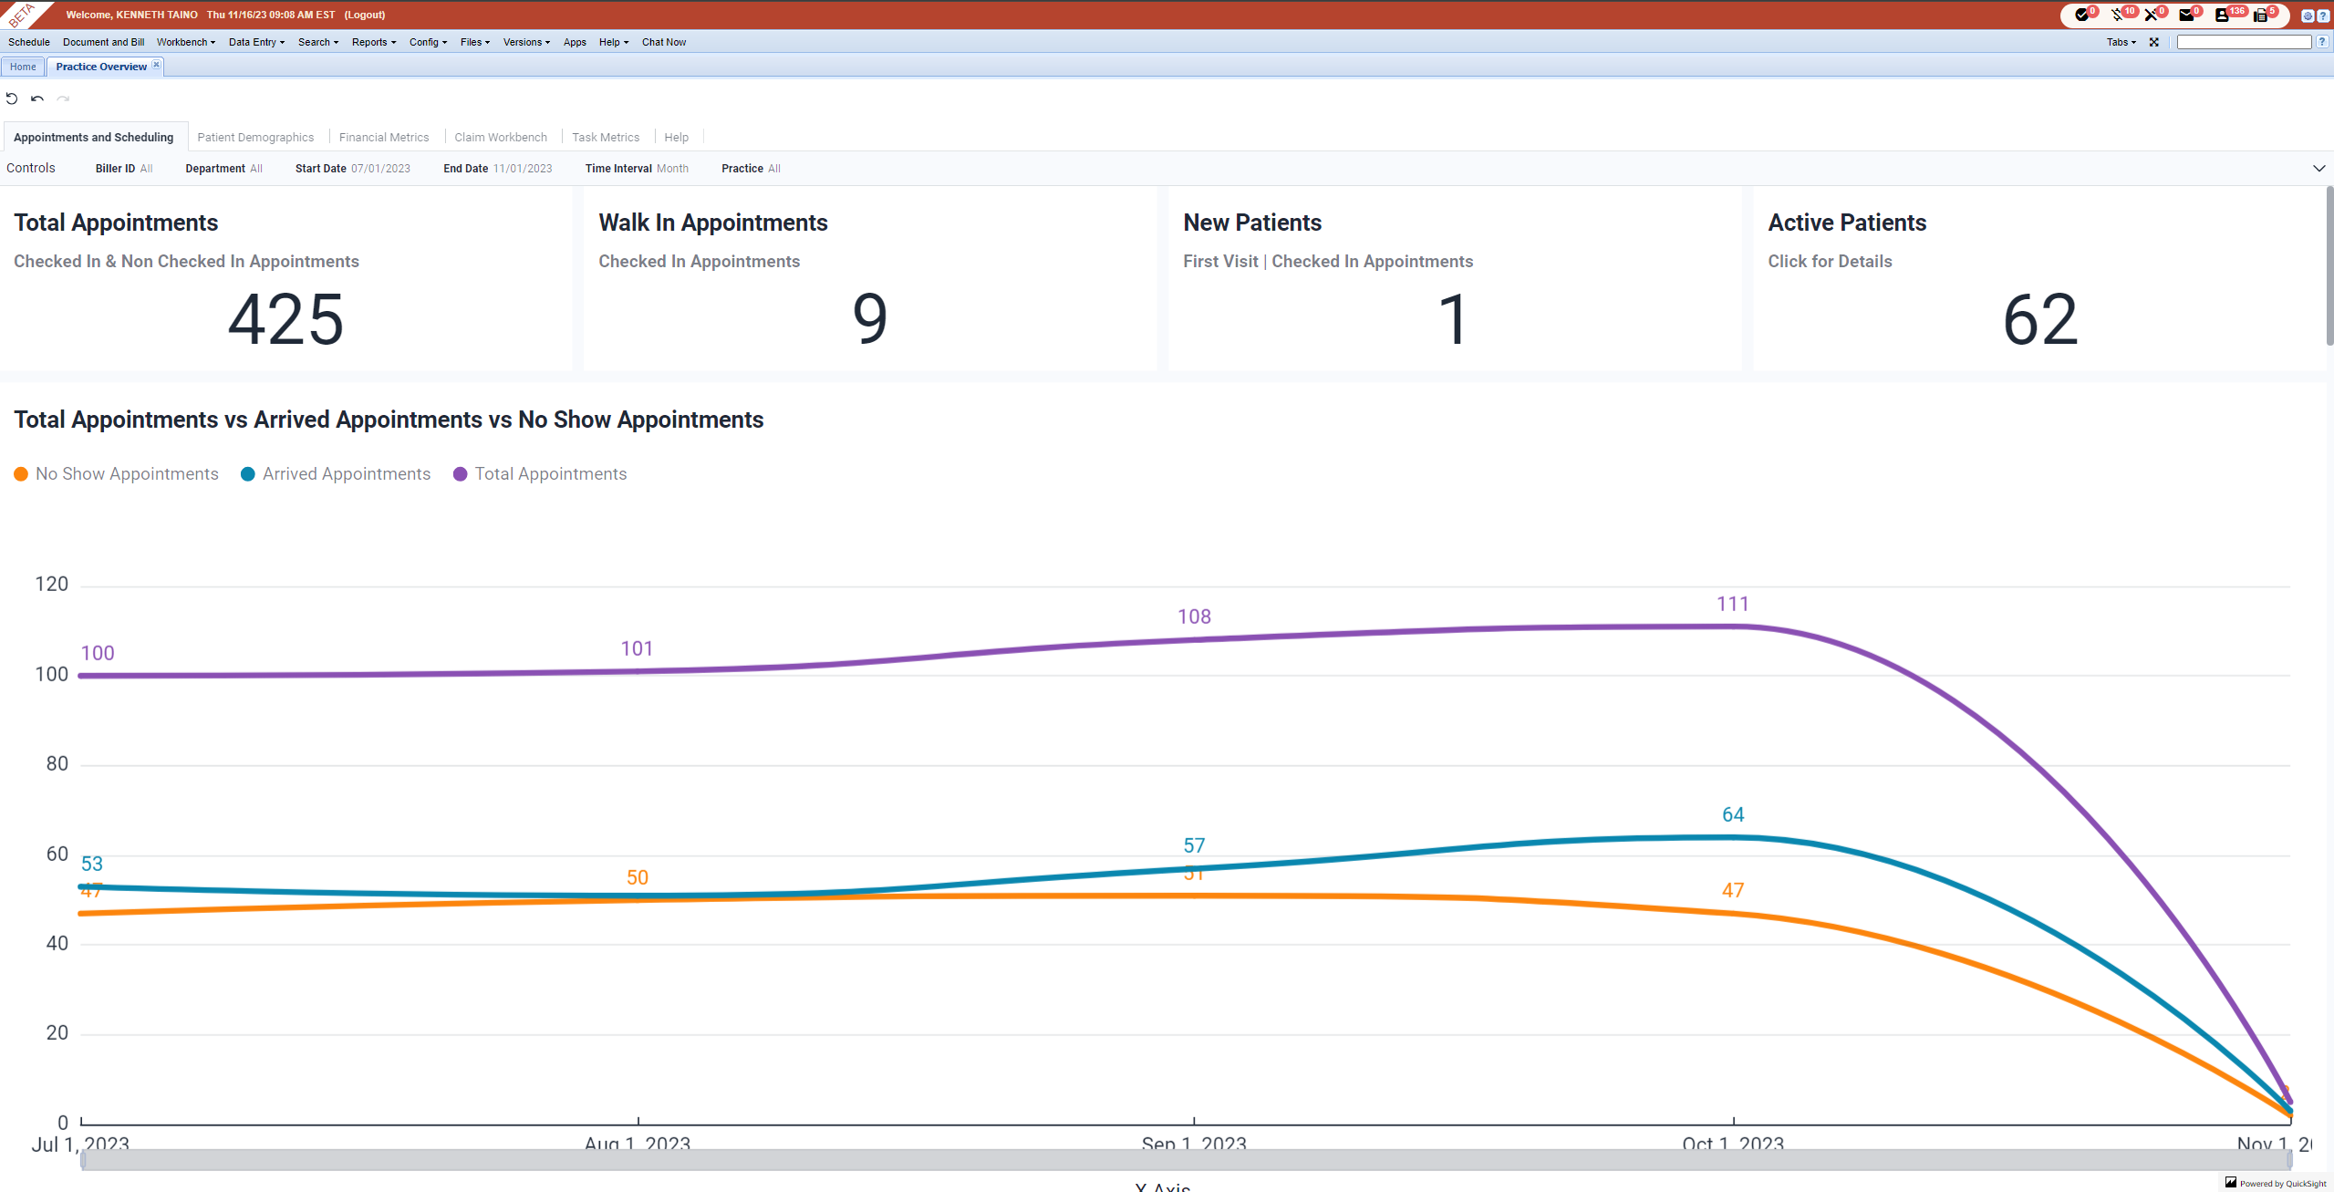This screenshot has width=2334, height=1192.
Task: Switch to Financial Metrics tab
Action: (383, 137)
